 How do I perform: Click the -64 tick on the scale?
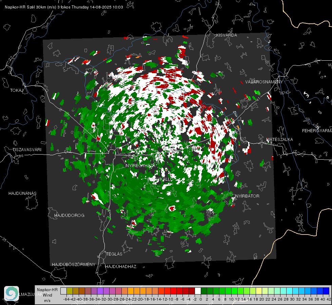click(66, 299)
